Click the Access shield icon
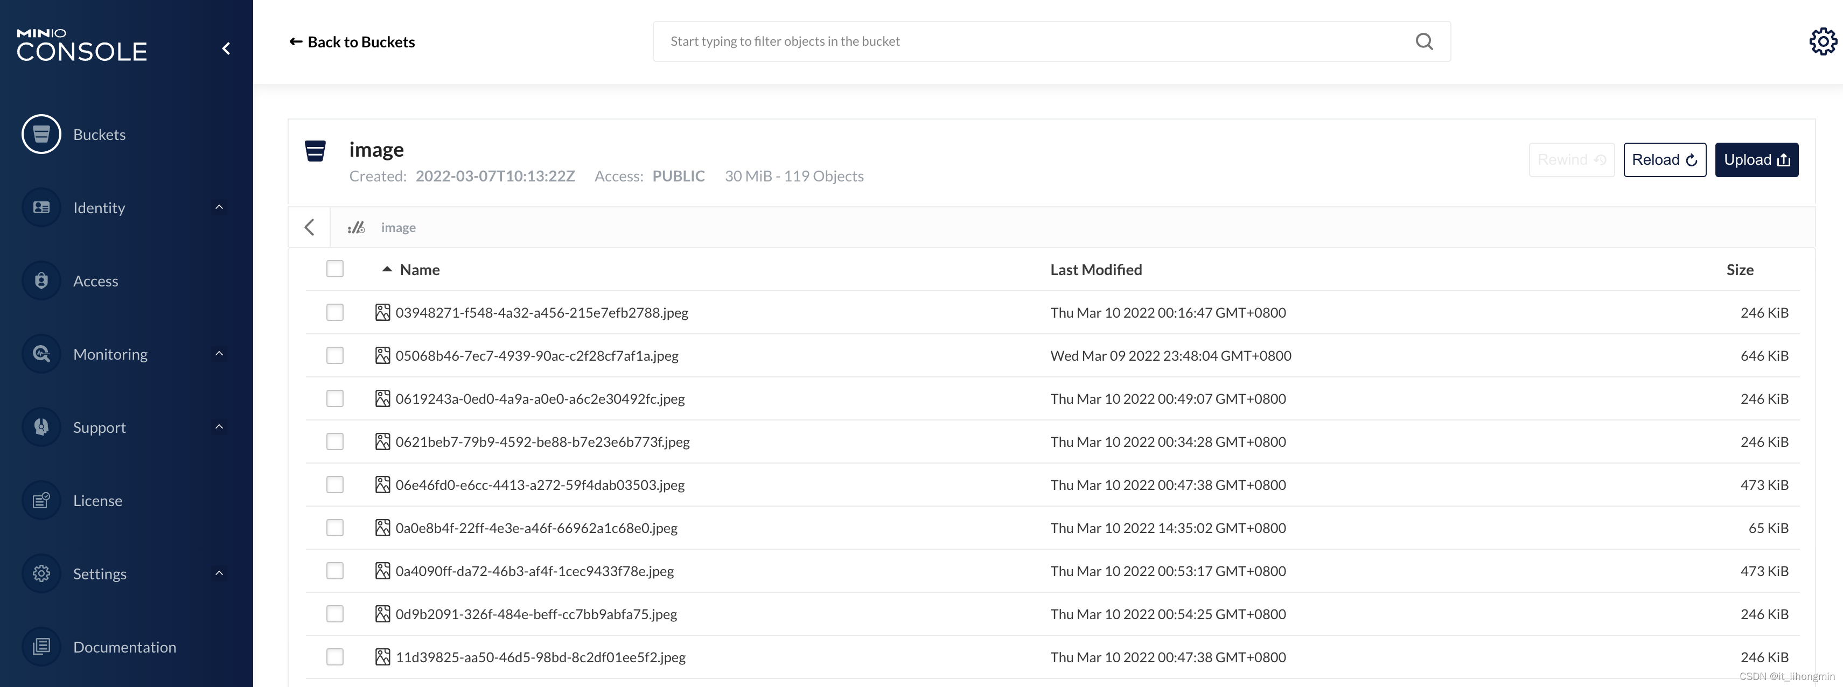 coord(41,281)
